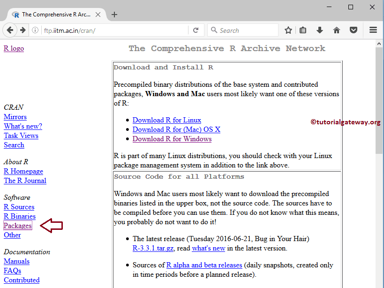Select the Comprehensive R Archive tab
This screenshot has width=384, height=288.
[56, 14]
